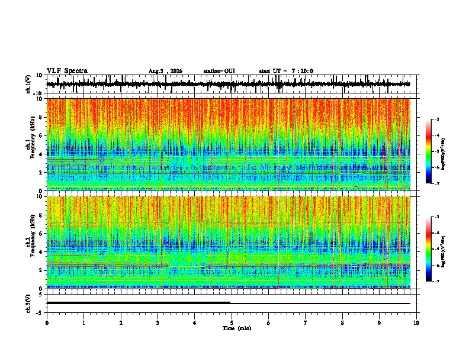Viewport: 469px width, 362px height.
Task: Click the ch.1 spectrogram color scale bar
Action: 428,151
